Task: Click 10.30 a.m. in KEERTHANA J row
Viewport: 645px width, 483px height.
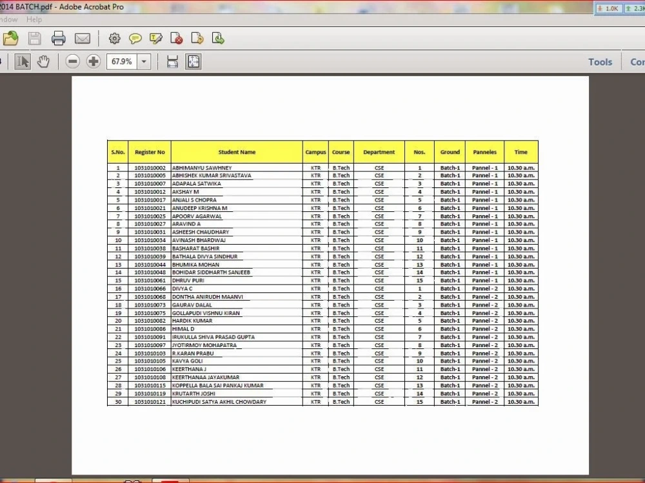Action: tap(521, 369)
